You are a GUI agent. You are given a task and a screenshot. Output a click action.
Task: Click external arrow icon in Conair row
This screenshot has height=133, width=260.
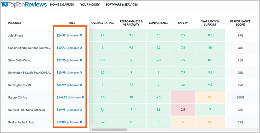coord(81,48)
